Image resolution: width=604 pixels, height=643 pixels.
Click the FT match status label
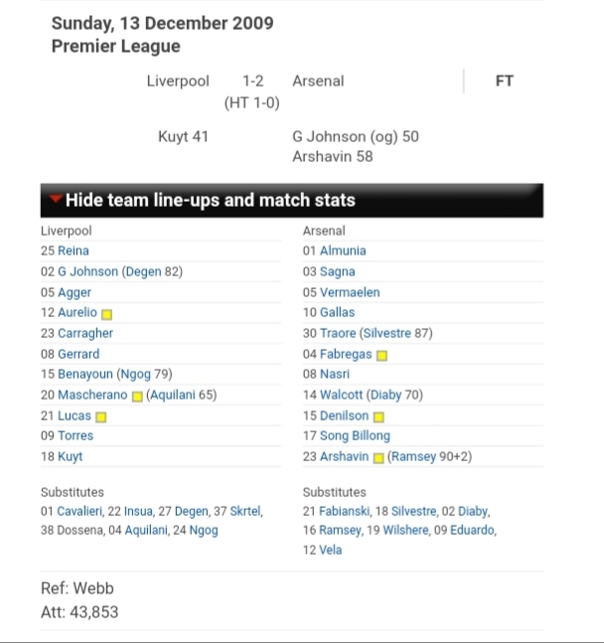[x=504, y=81]
